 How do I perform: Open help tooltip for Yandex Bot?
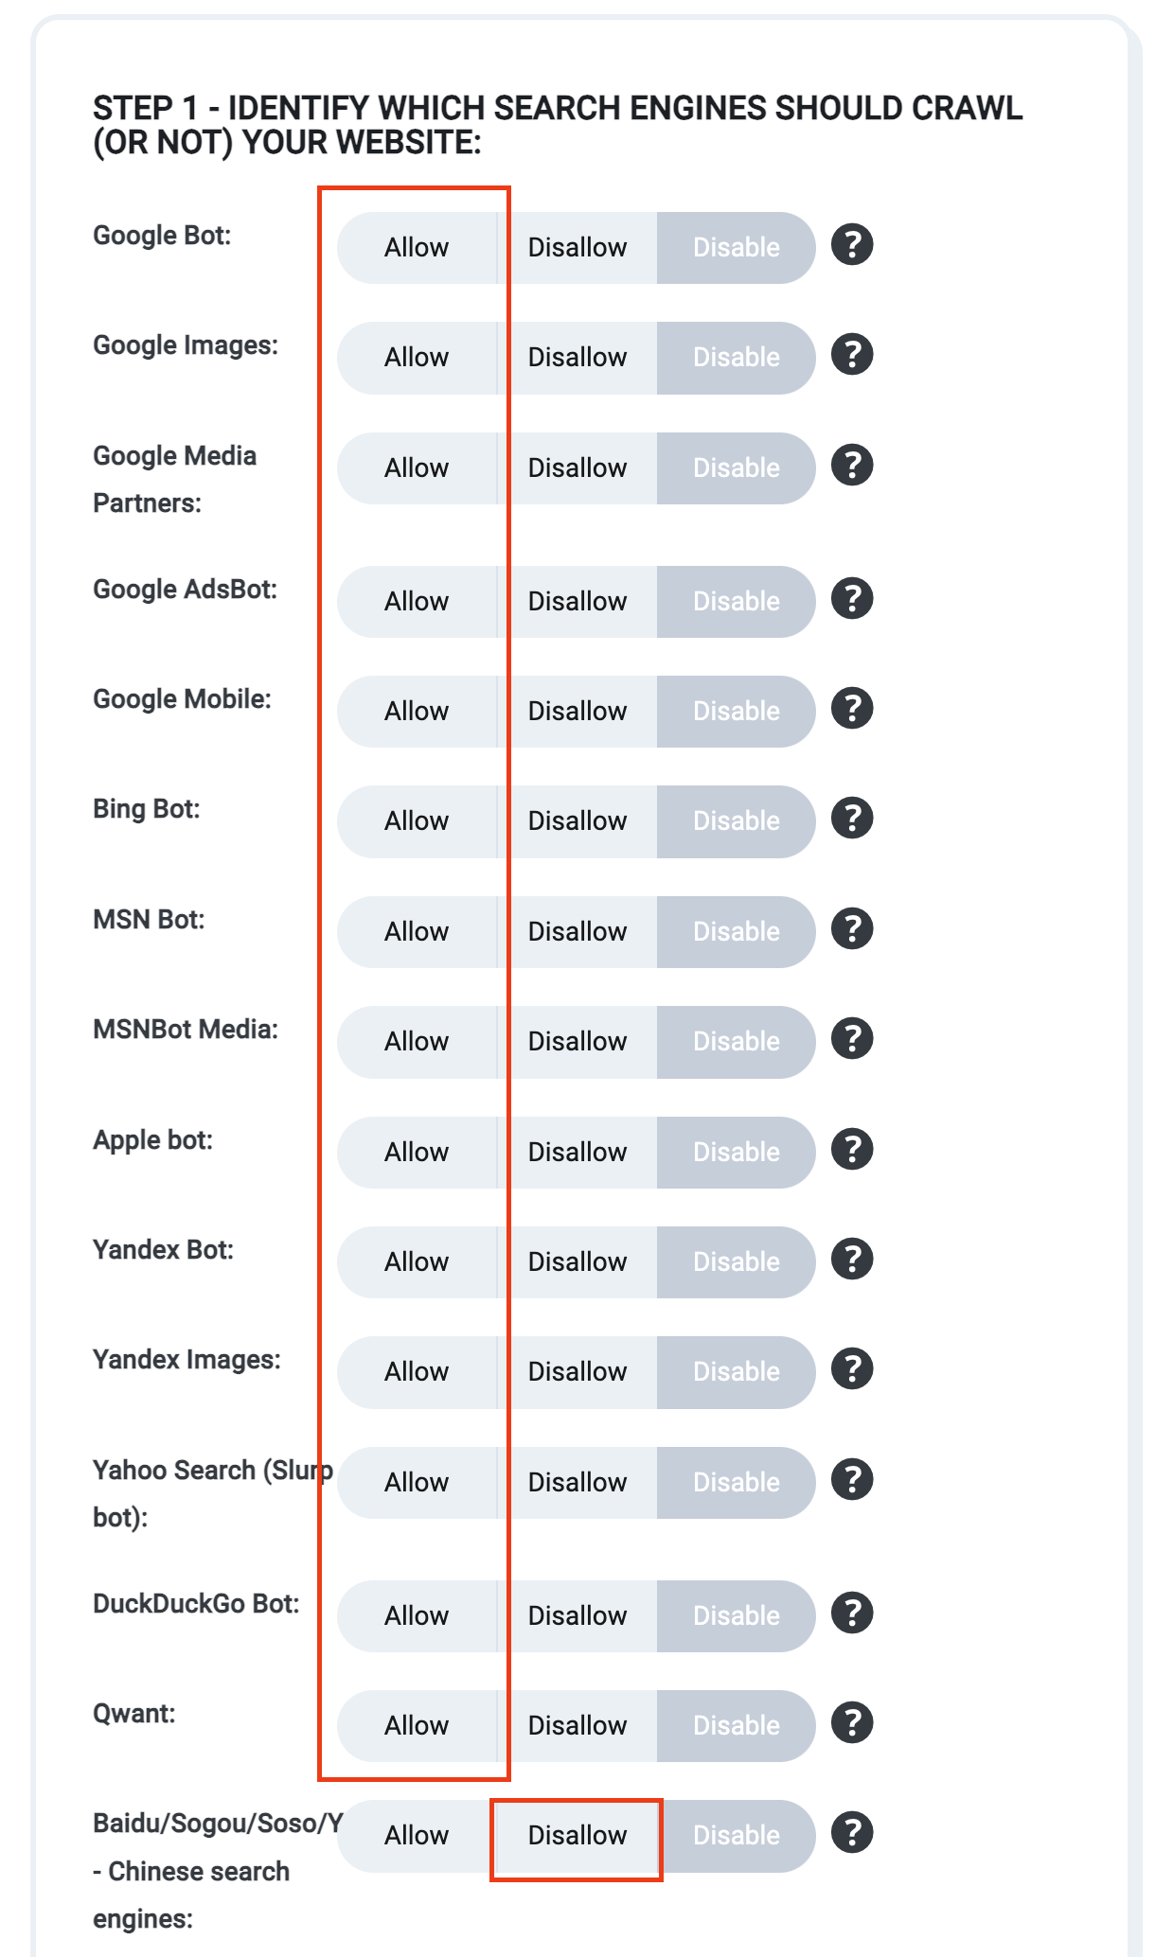852,1260
